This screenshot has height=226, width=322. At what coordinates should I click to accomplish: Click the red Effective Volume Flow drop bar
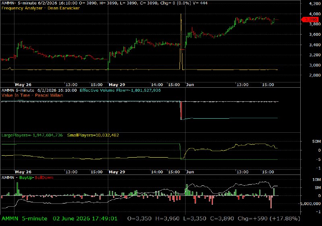[181, 110]
